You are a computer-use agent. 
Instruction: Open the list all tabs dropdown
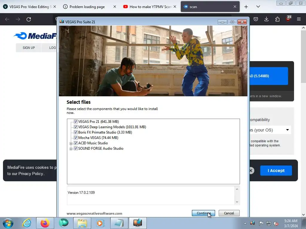tap(258, 7)
